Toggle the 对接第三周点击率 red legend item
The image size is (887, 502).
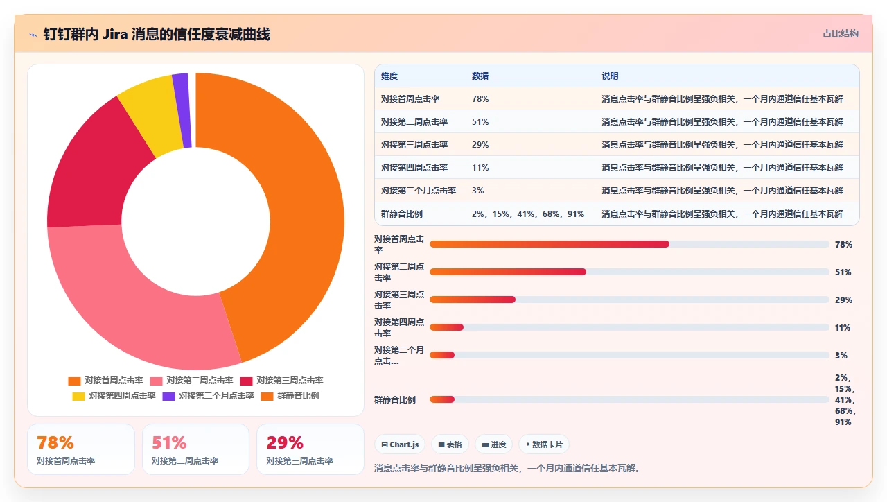pyautogui.click(x=282, y=381)
